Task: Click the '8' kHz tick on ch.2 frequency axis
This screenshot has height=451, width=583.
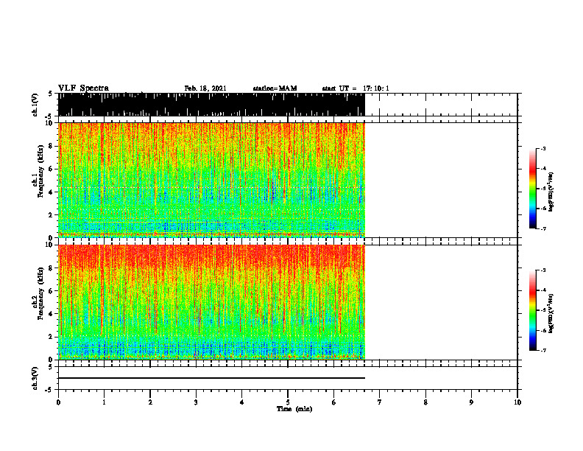Action: (x=51, y=268)
